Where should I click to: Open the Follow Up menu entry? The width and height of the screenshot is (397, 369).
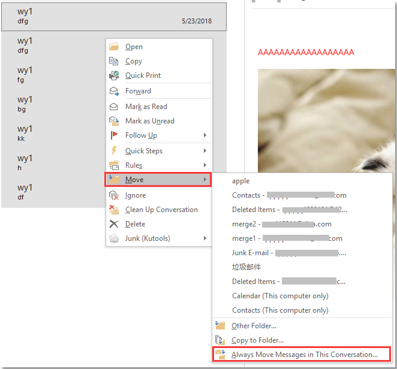tap(159, 135)
